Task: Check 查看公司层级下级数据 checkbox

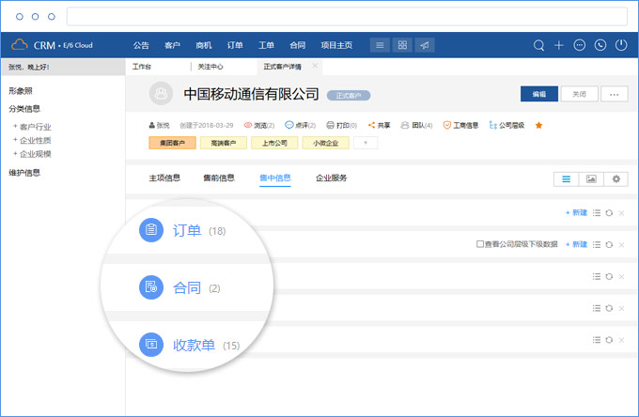Action: click(480, 244)
